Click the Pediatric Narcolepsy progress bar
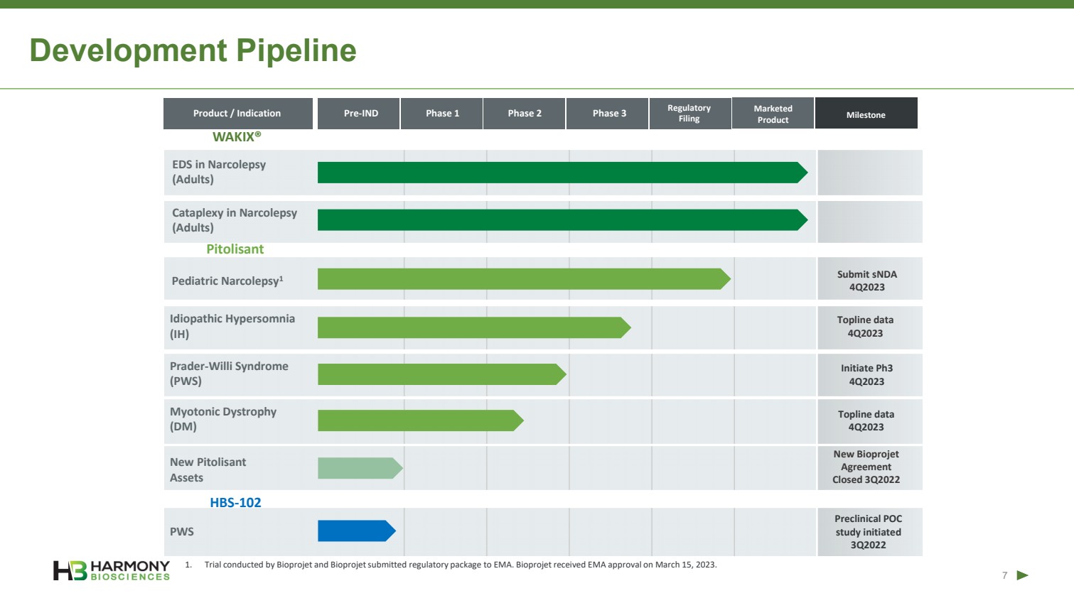This screenshot has width=1074, height=603. [522, 279]
